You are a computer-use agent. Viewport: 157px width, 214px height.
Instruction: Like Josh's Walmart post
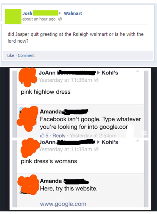pos(11,55)
